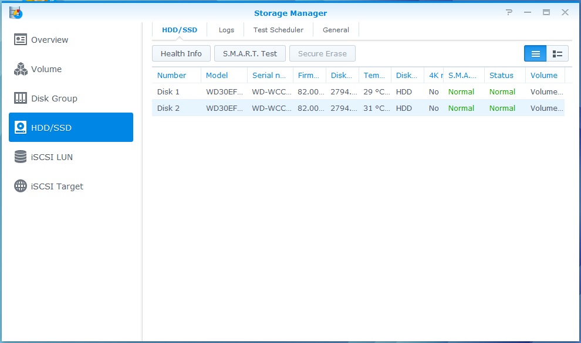581x343 pixels.
Task: Click the HDD/SSD sidebar disk icon
Action: pos(21,128)
